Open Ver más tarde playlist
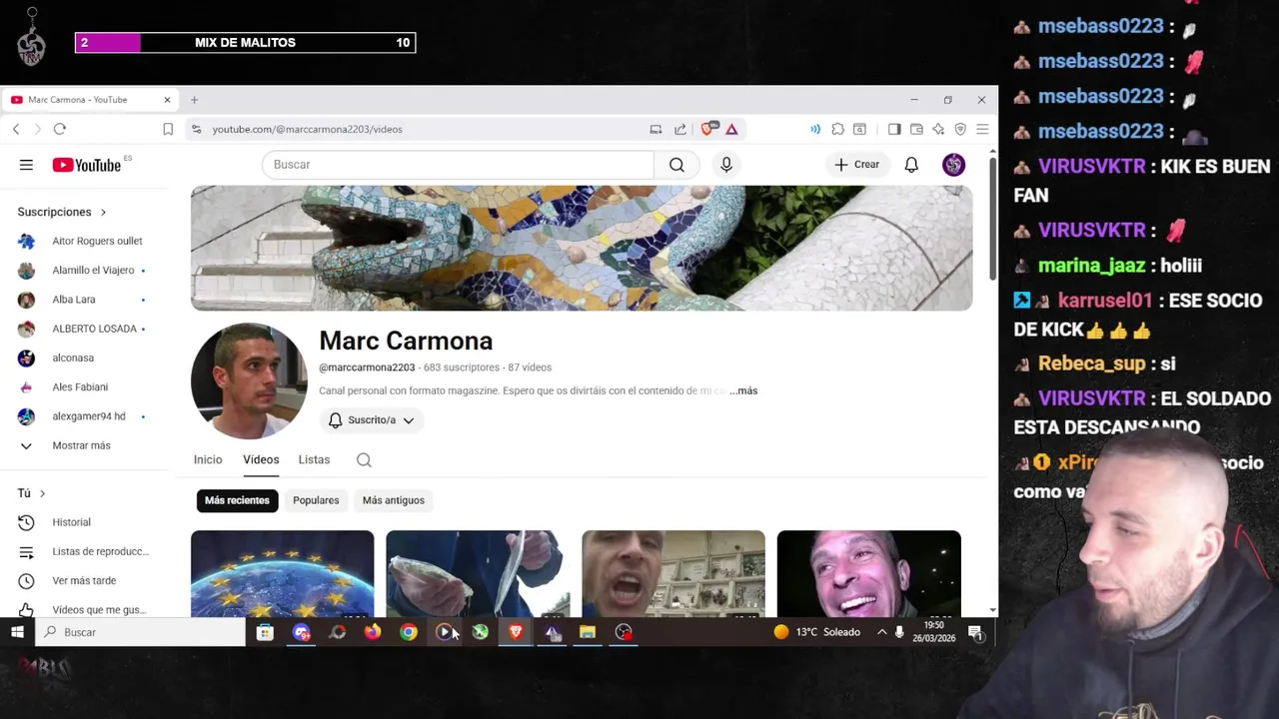Screen dimensions: 1279x719 85,580
